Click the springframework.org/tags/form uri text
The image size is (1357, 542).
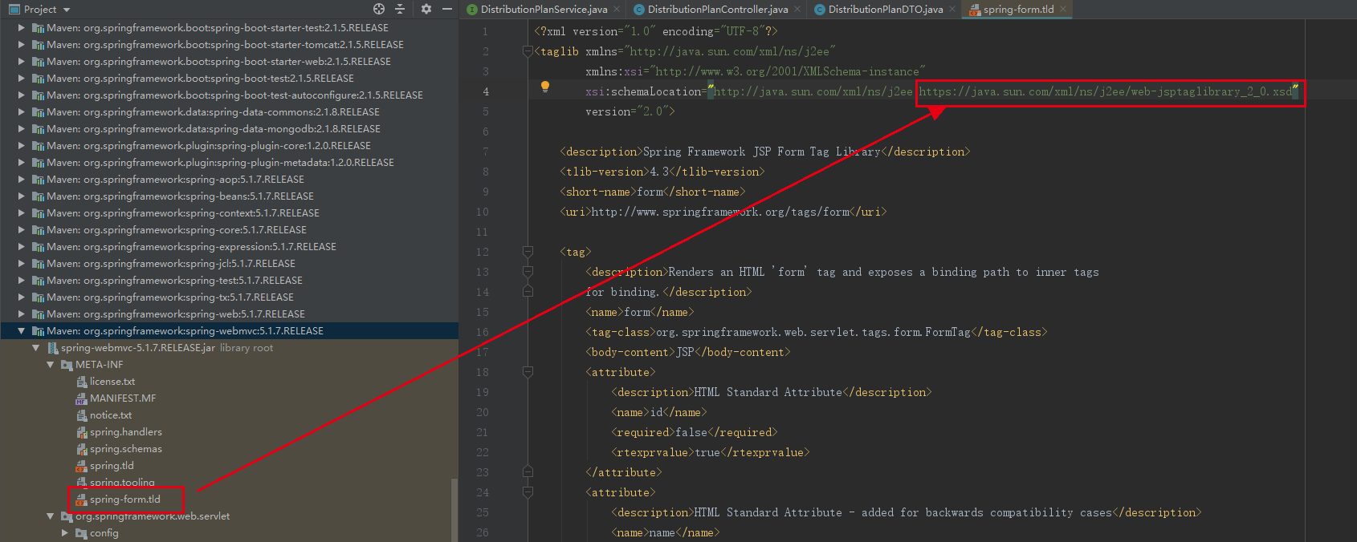pos(720,212)
